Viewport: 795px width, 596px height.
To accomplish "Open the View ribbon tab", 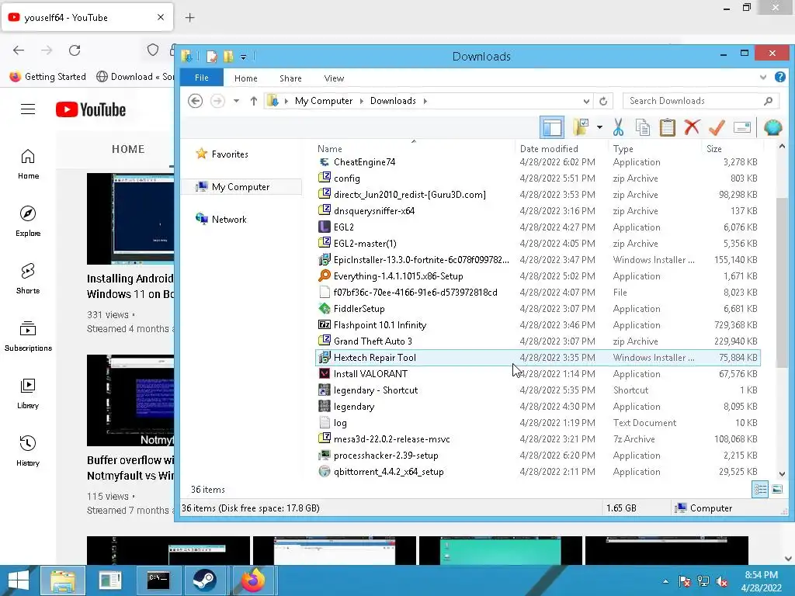I will [x=334, y=78].
